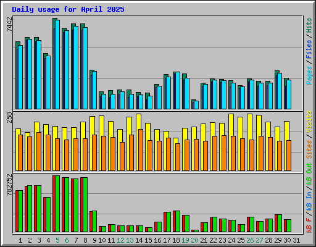The width and height of the screenshot is (316, 247).
Task: Select day 28 on the x-axis
Action: point(268,240)
